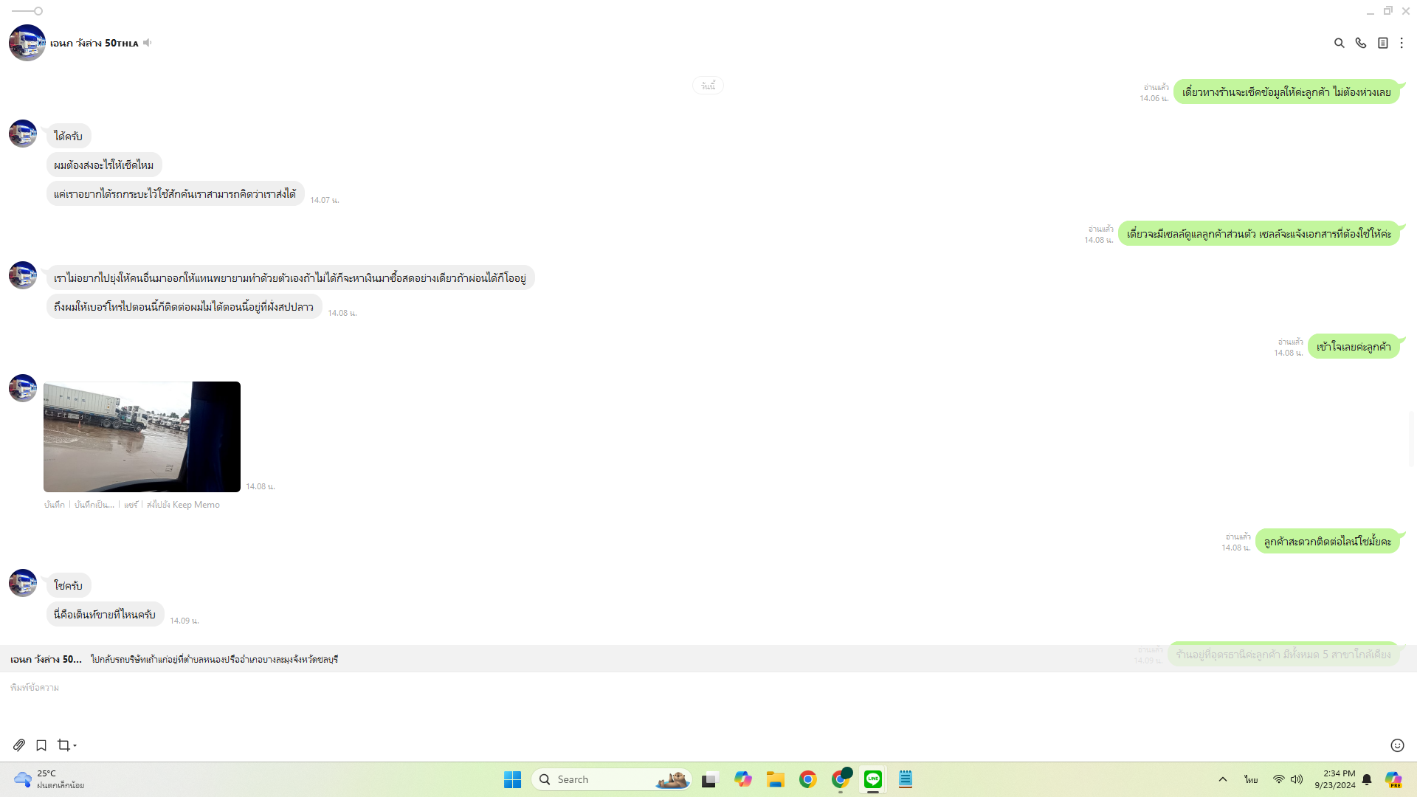
Task: Adjust the window transparency slider at top left
Action: point(38,11)
